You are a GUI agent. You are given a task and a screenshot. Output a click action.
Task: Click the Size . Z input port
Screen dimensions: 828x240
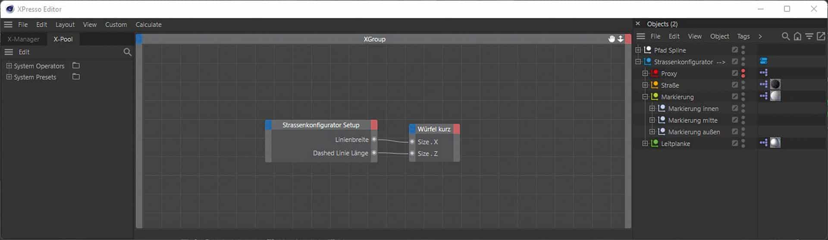pos(412,153)
